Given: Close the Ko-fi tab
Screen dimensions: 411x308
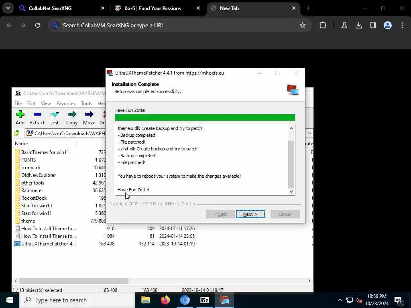Looking at the screenshot, I should [x=198, y=8].
